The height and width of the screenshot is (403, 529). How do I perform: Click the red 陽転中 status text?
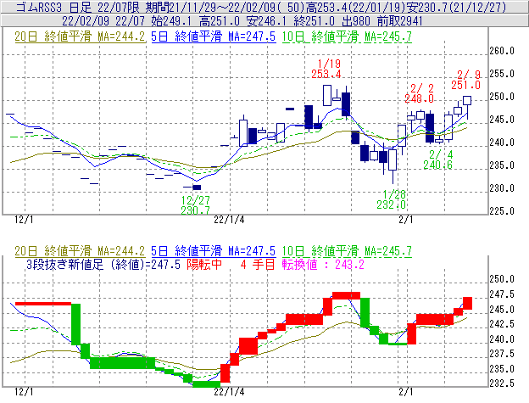204,264
